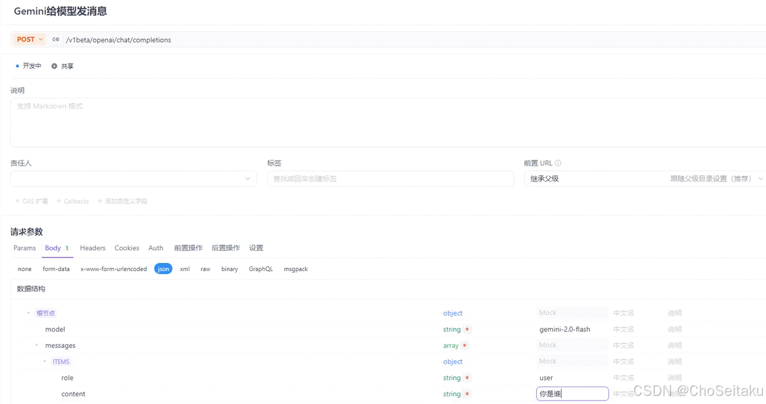
Task: Toggle the required asterisk for messages
Action: pos(465,345)
